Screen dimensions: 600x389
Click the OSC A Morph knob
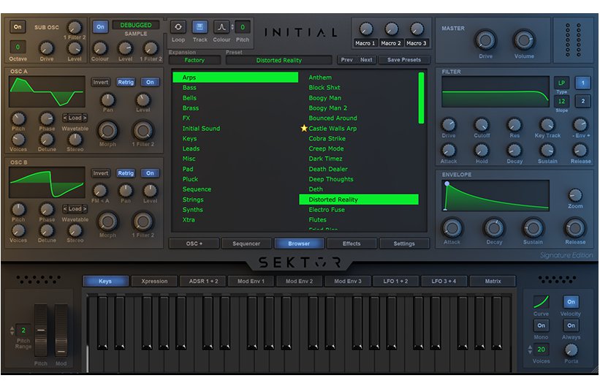(108, 131)
